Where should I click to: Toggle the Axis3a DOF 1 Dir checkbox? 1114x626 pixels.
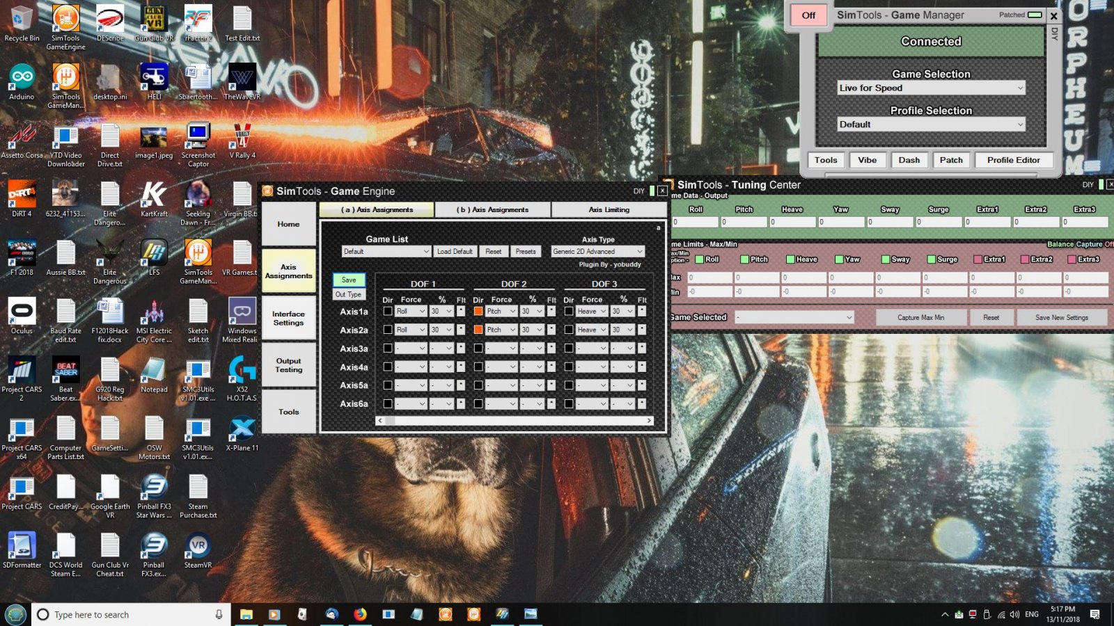click(388, 348)
